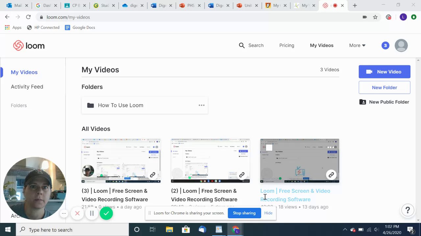
Task: Open a new browser tab
Action: coord(355,6)
